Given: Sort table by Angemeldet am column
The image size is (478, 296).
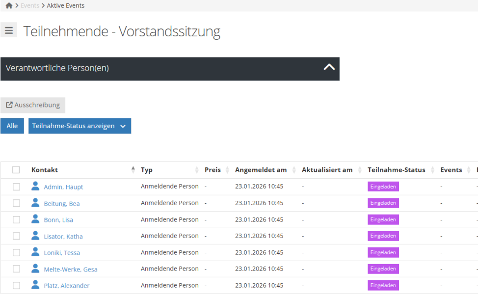Looking at the screenshot, I should 261,170.
